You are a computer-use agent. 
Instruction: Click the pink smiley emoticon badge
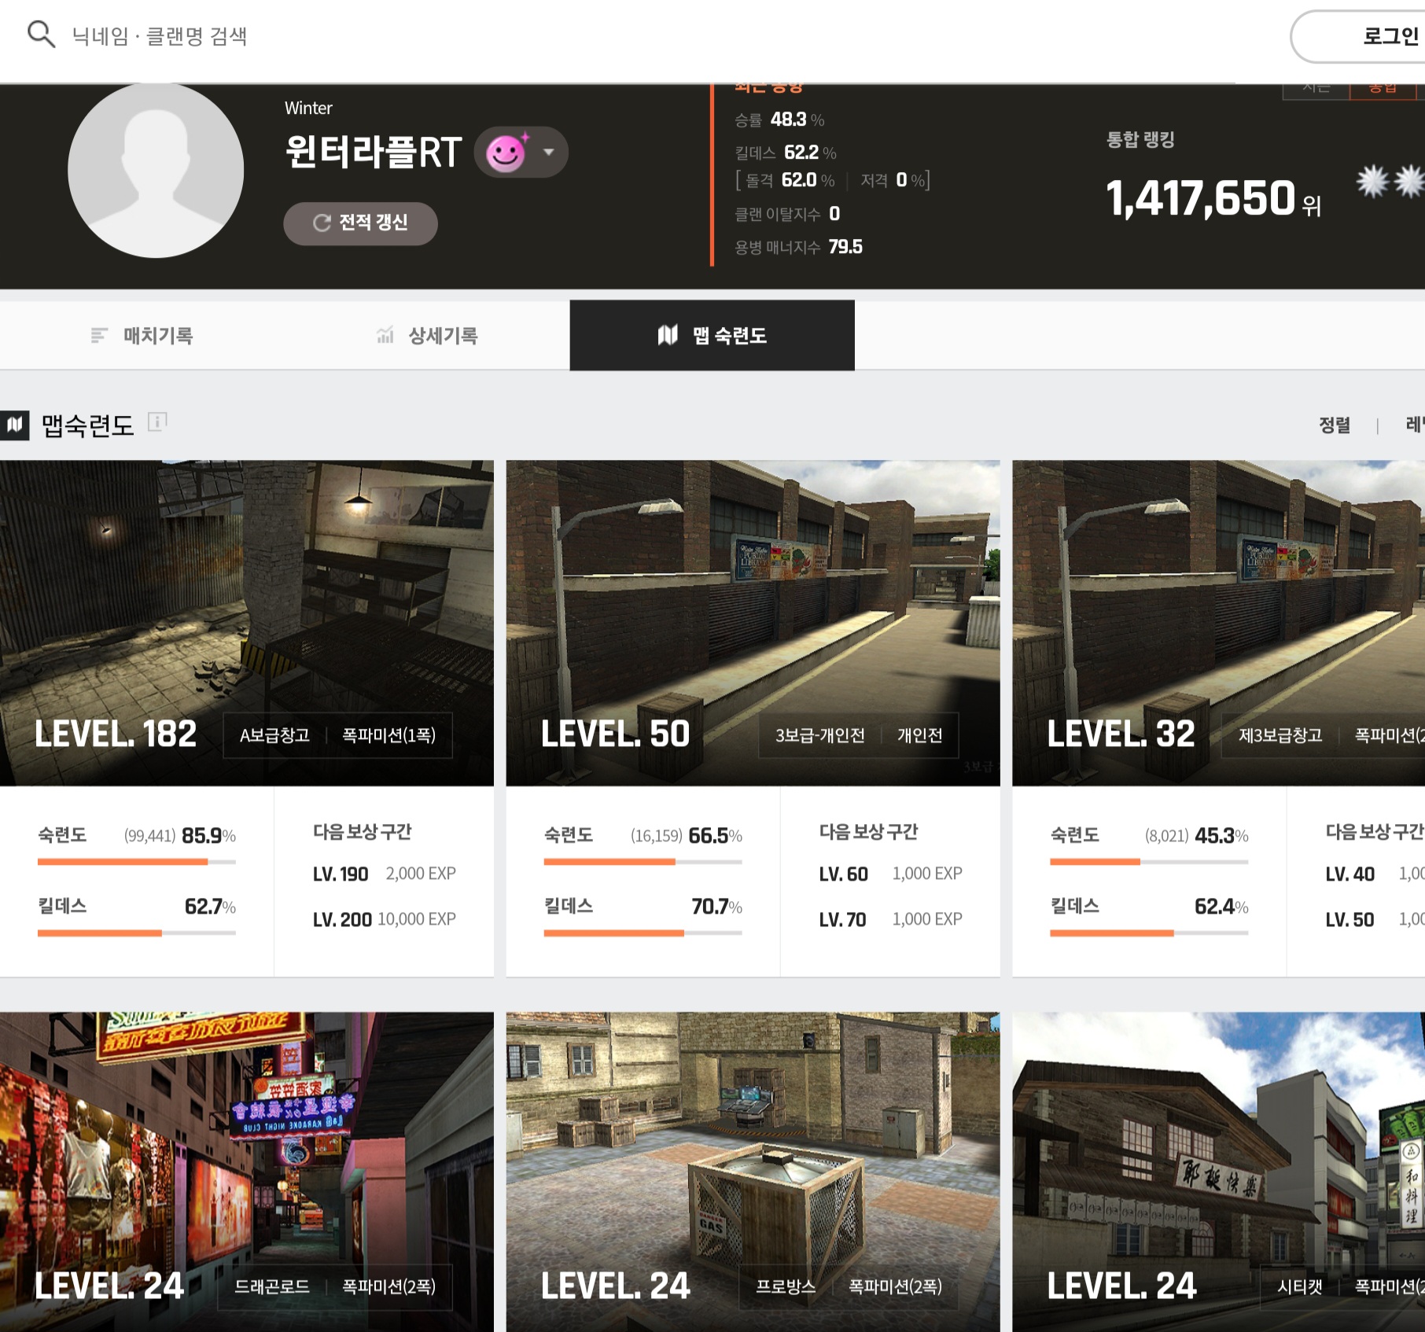[506, 153]
